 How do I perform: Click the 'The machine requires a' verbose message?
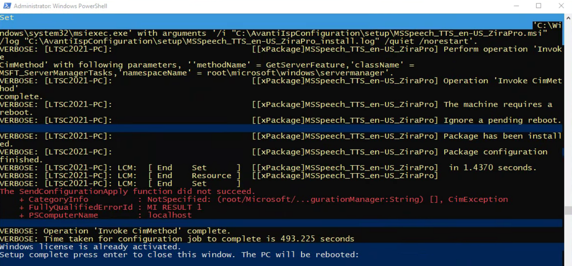(x=498, y=104)
